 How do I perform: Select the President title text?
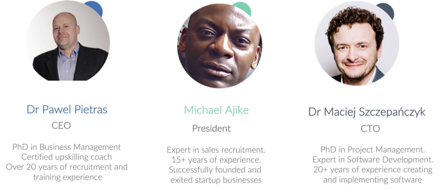(x=211, y=129)
